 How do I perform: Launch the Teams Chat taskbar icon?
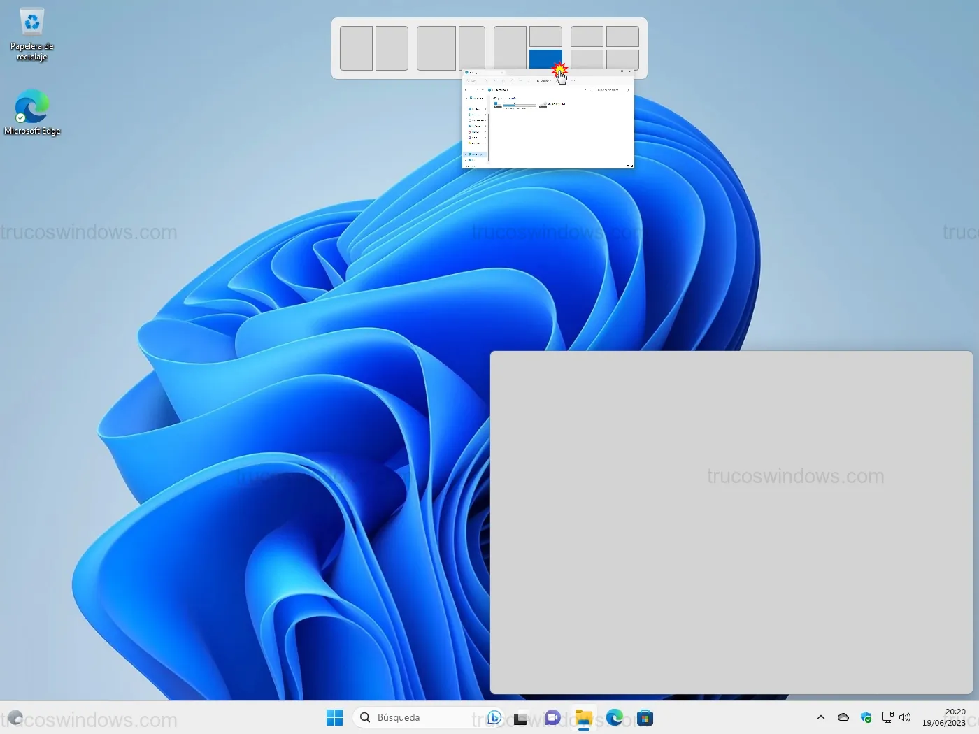tap(552, 718)
